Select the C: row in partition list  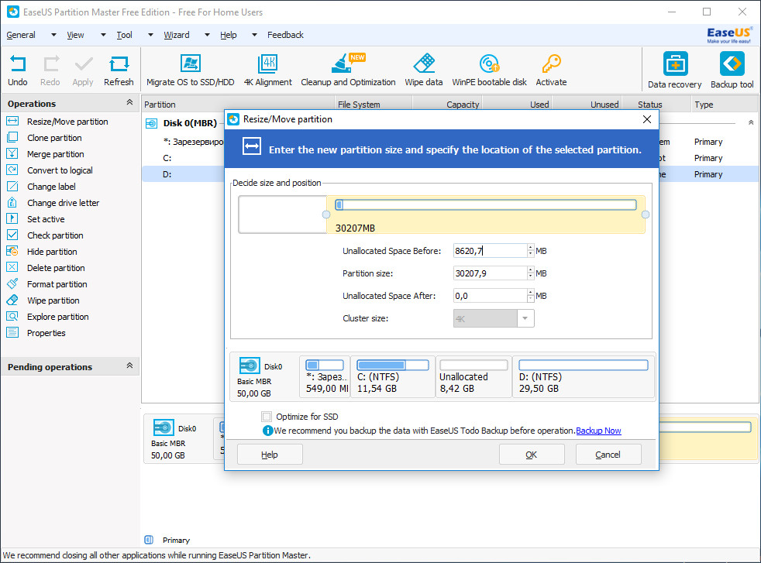pos(184,158)
